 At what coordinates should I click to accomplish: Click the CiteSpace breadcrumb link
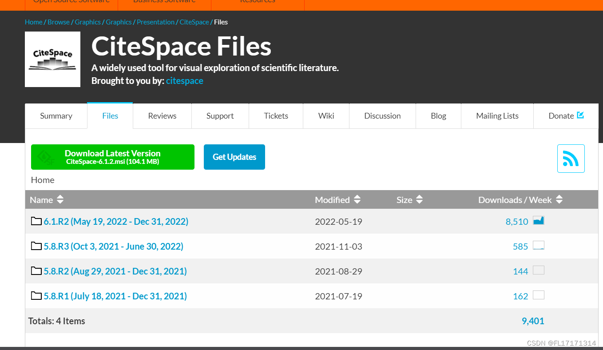[194, 22]
